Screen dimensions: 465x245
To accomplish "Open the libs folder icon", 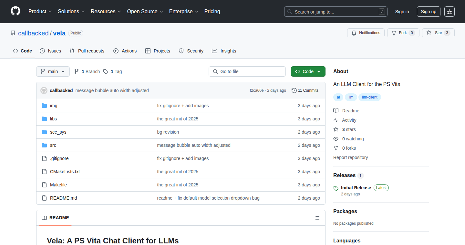I will [x=44, y=119].
